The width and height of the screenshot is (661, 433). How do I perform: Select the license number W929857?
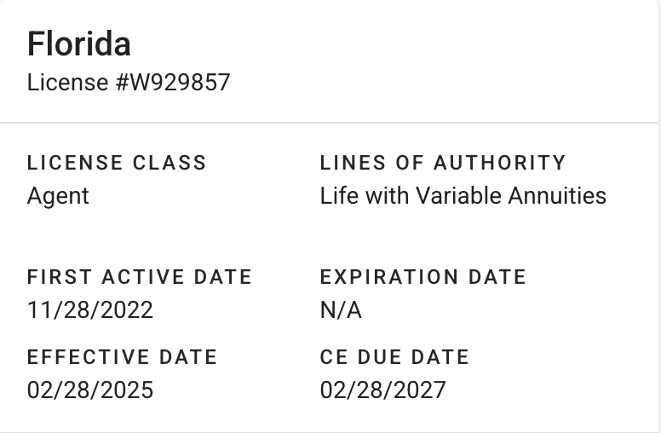tap(175, 83)
